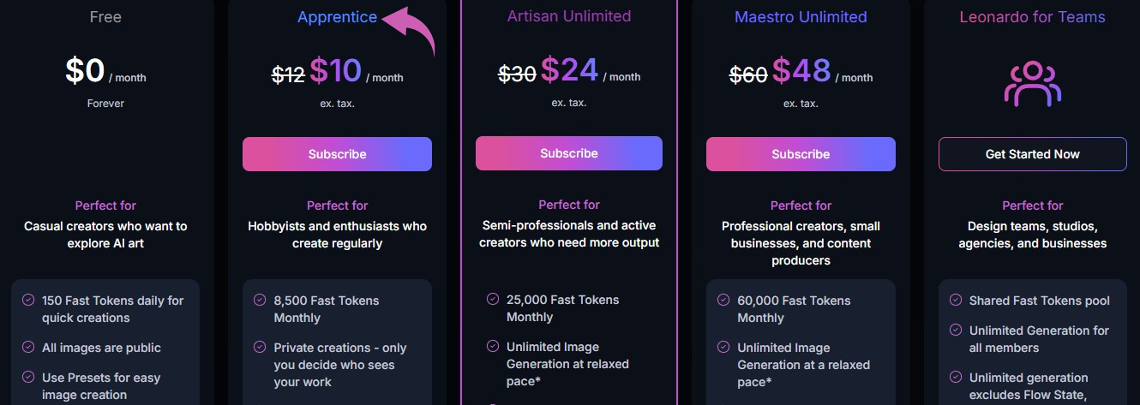Select the Apprentice plan title
The image size is (1140, 405).
point(337,17)
